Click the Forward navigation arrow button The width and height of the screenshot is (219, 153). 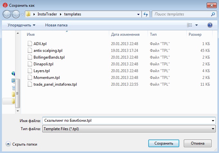click(16, 14)
